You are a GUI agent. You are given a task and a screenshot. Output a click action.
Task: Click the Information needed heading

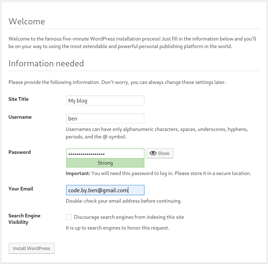pos(46,63)
